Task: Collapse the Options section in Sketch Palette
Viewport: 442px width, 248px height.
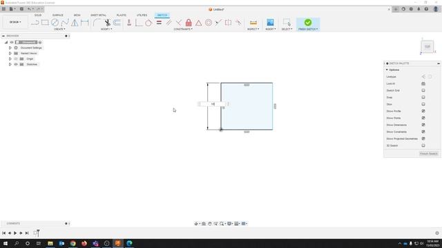Action: 387,70
